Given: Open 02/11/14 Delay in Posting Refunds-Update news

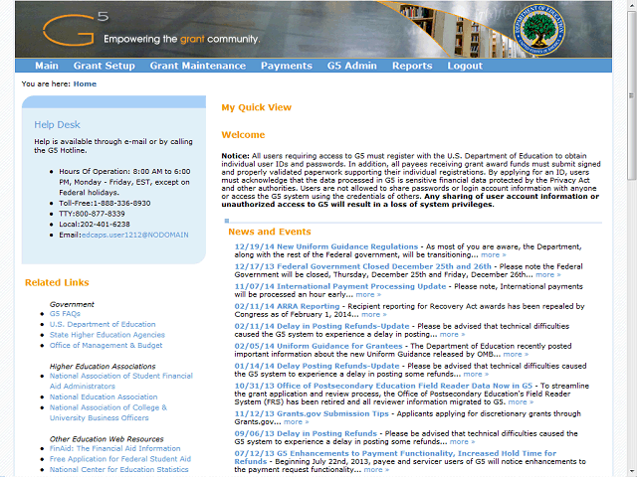Looking at the screenshot, I should [x=321, y=326].
